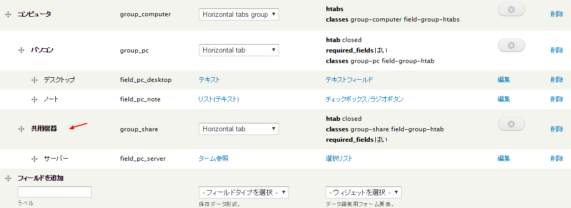Open gear settings for group_pc row
Screen dimensions: 571x208
point(512,46)
